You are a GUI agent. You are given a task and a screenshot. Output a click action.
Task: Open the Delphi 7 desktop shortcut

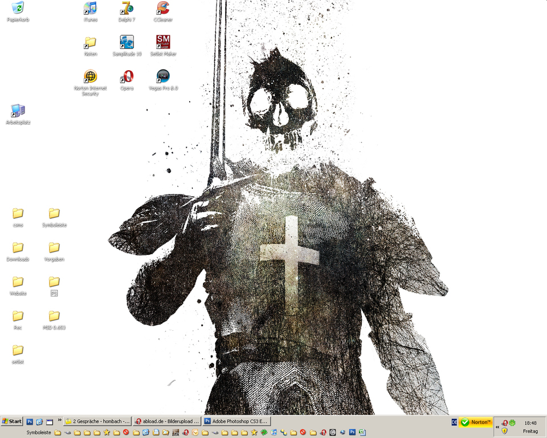tap(127, 11)
